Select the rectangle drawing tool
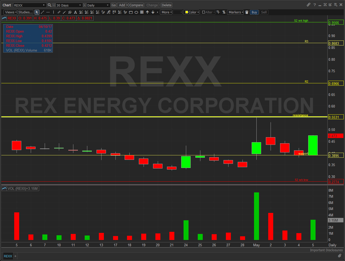 (x=131, y=12)
